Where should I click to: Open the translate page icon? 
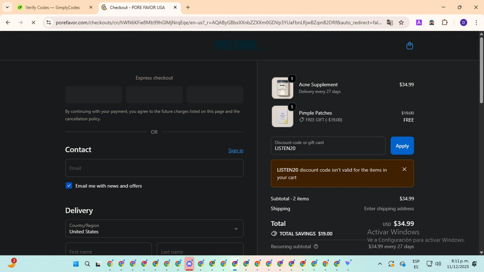pos(390,23)
